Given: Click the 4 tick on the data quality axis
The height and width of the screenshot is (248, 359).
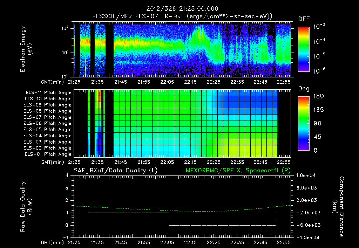Looking at the screenshot, I should 67,175.
